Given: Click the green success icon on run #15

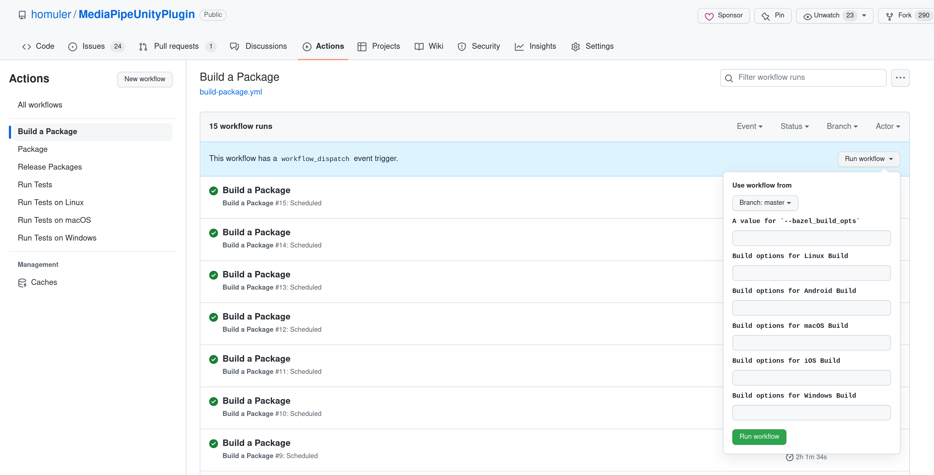Looking at the screenshot, I should [213, 191].
